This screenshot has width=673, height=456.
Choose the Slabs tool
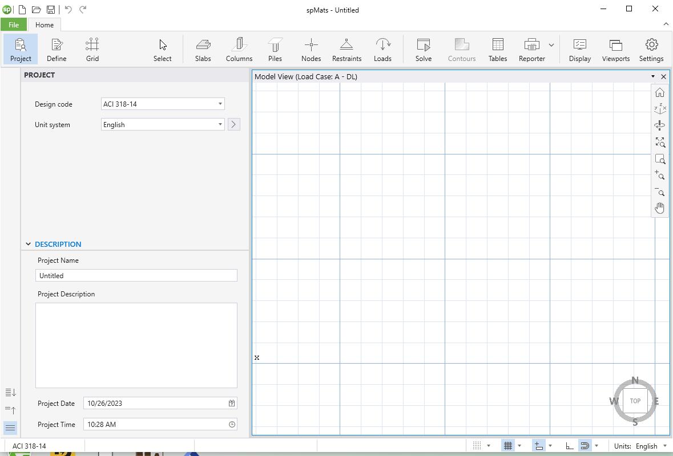tap(203, 50)
